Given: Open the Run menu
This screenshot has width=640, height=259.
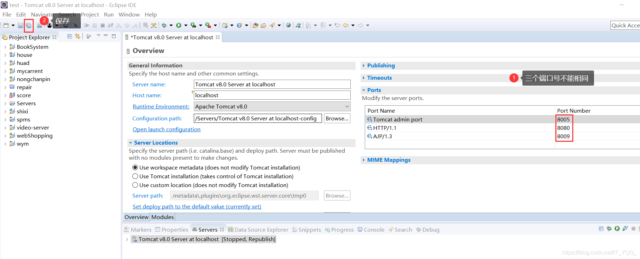Looking at the screenshot, I should [x=109, y=14].
